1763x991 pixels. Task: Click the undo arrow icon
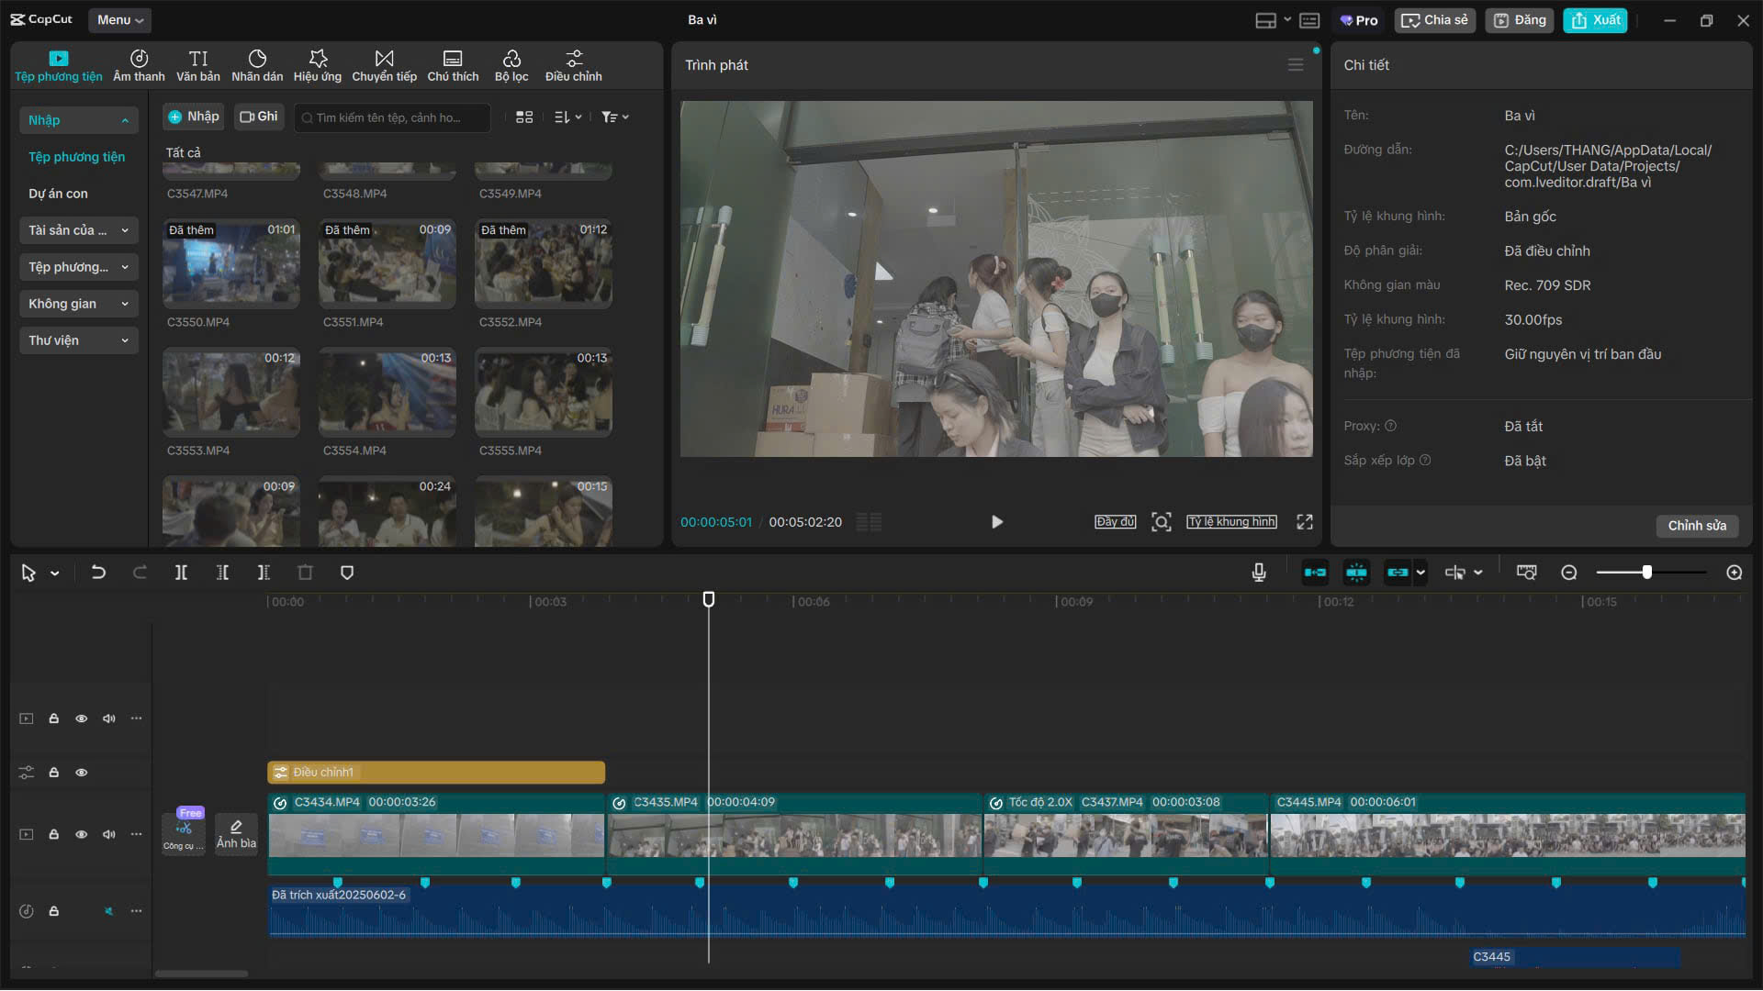pyautogui.click(x=98, y=573)
